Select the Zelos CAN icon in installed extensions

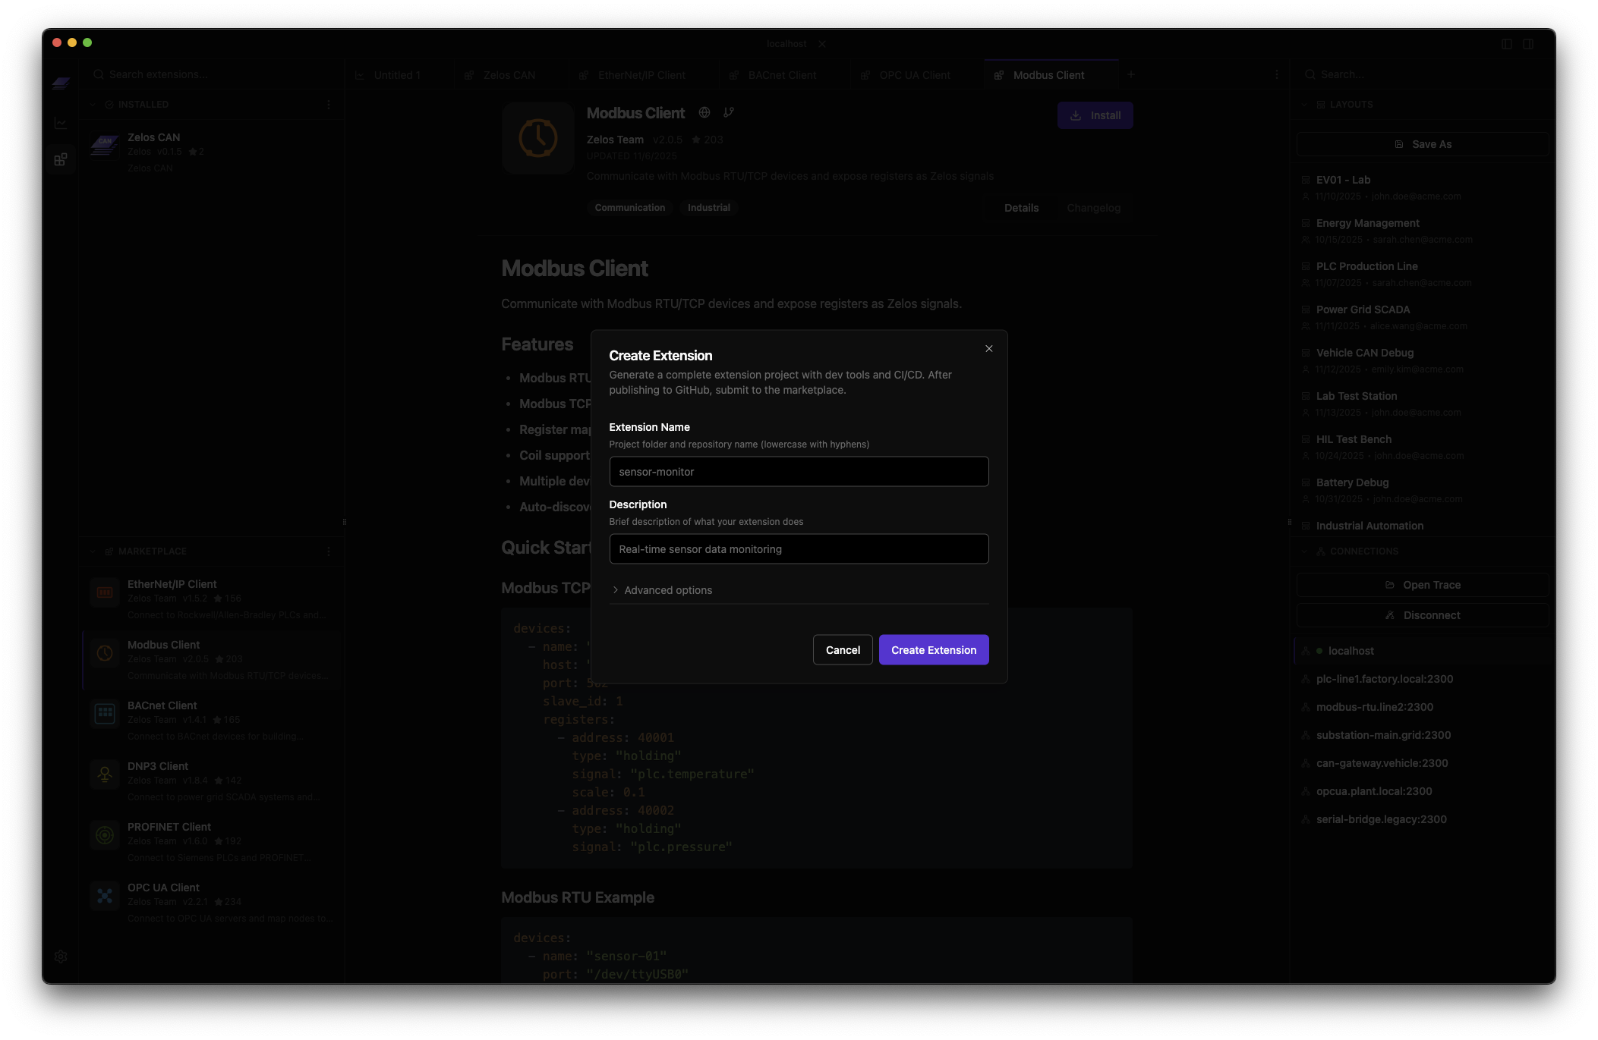coord(105,144)
